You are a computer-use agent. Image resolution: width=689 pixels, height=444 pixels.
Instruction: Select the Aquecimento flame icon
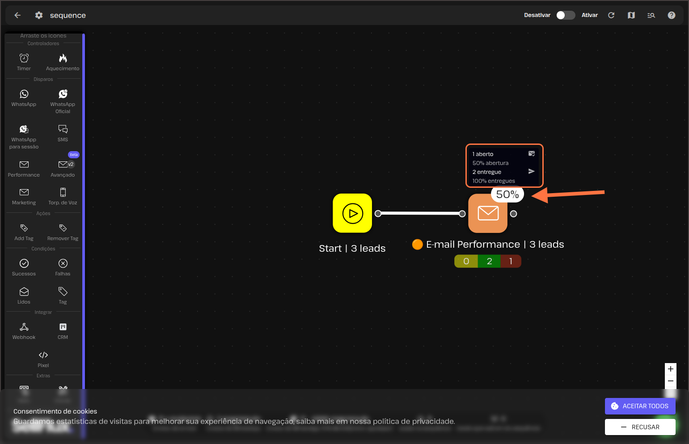point(63,59)
